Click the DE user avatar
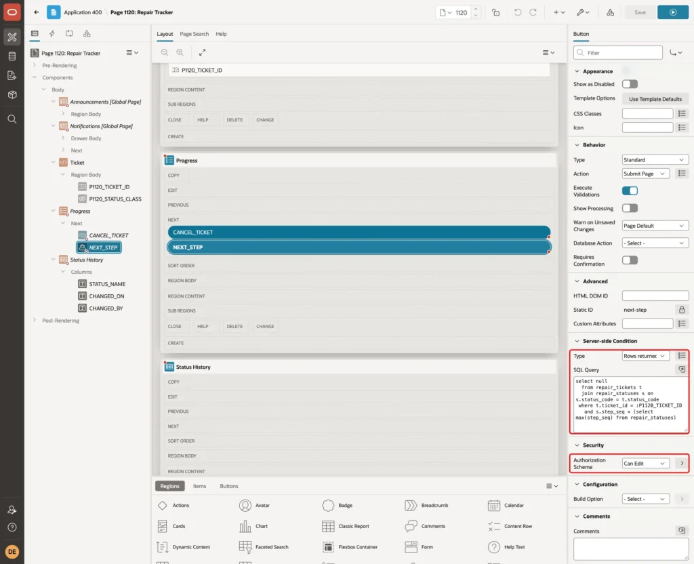Screen dimensions: 694x564 coord(12,552)
